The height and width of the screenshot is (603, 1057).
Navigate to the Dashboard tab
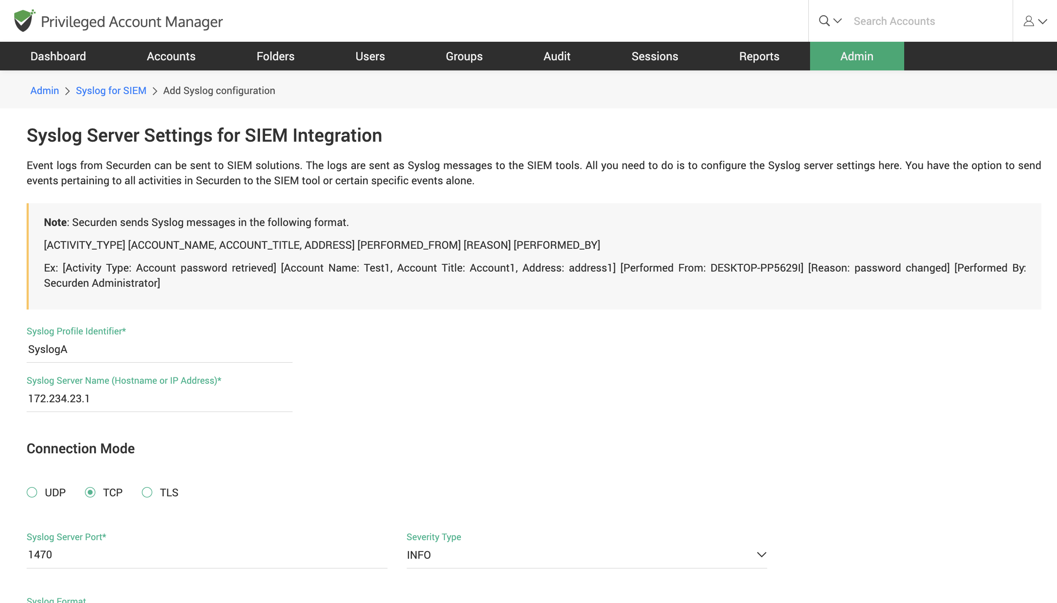[x=58, y=56]
